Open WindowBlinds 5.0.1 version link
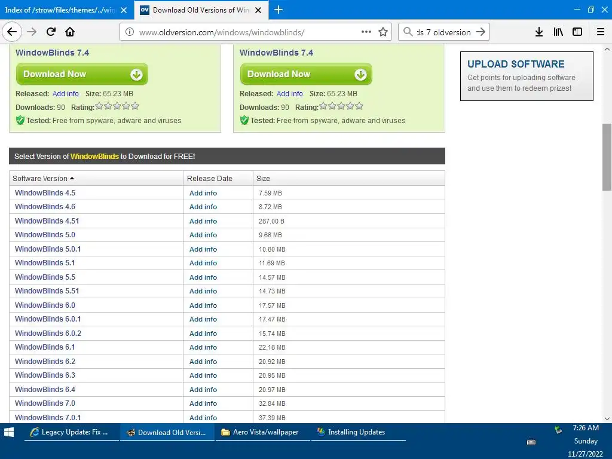This screenshot has height=459, width=612. pos(48,249)
